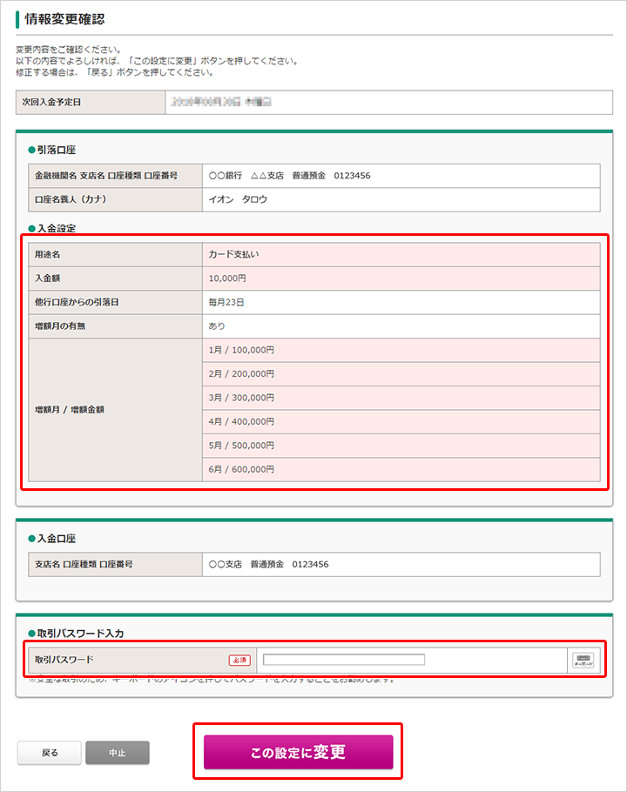This screenshot has height=792, width=627.
Task: Click the 次回入金予定日 label cell
Action: pyautogui.click(x=91, y=102)
